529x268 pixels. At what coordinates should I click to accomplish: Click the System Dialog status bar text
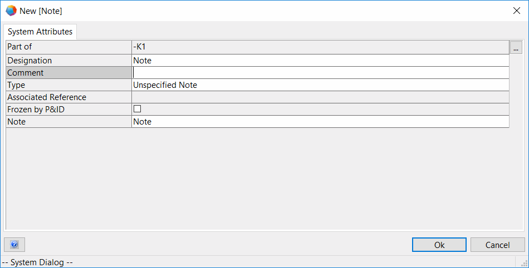38,262
